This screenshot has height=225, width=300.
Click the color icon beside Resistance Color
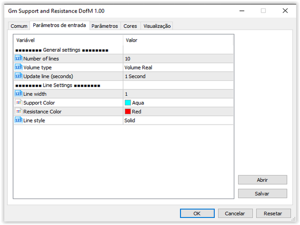pyautogui.click(x=18, y=112)
